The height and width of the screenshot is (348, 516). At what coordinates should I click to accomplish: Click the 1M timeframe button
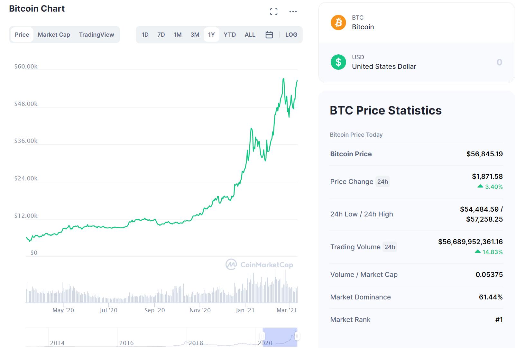pyautogui.click(x=178, y=34)
